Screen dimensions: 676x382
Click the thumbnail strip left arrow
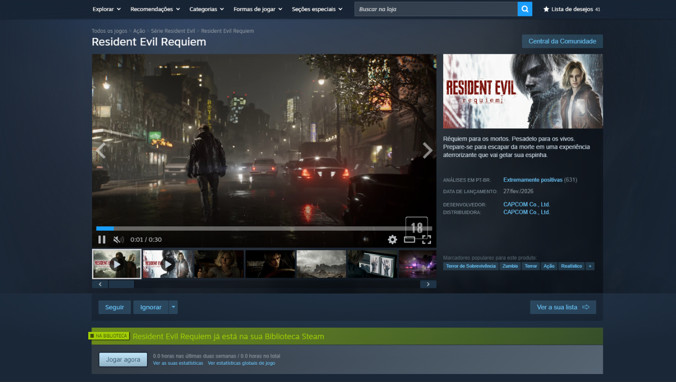coord(100,284)
